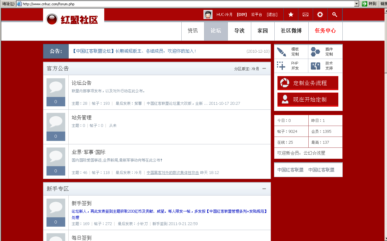This screenshot has height=241, width=387.
Task: Collapse the 新手专区 section
Action: [264, 189]
